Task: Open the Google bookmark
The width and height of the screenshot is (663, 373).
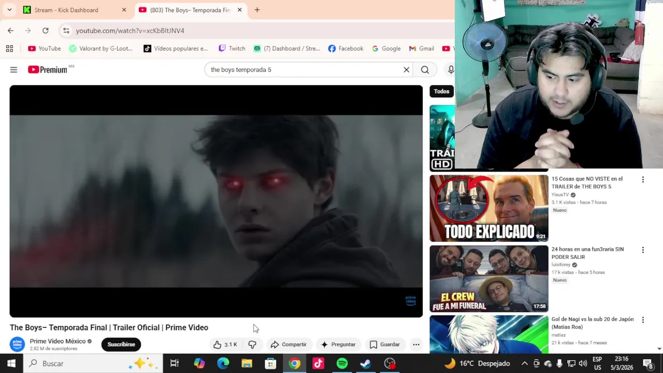Action: (x=386, y=48)
